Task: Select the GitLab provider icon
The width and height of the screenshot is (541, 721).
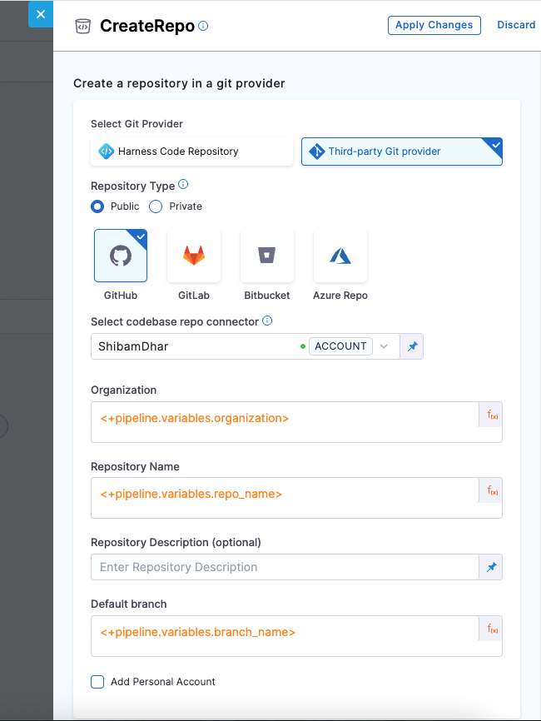Action: coord(194,256)
